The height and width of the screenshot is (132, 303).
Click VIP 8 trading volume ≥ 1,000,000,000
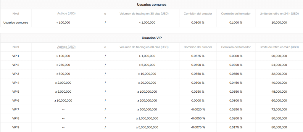click(147, 118)
